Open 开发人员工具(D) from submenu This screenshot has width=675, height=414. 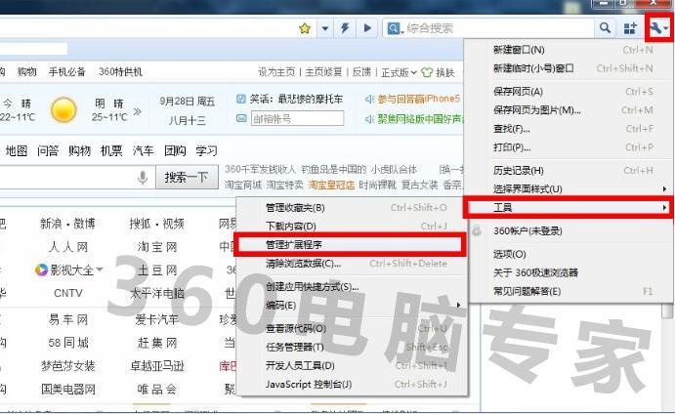coord(352,365)
